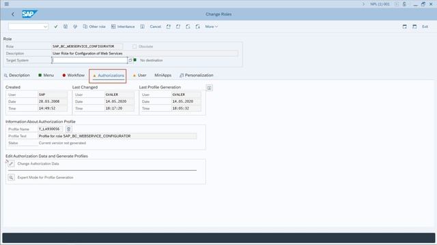Open the Menu tab

(x=46, y=76)
